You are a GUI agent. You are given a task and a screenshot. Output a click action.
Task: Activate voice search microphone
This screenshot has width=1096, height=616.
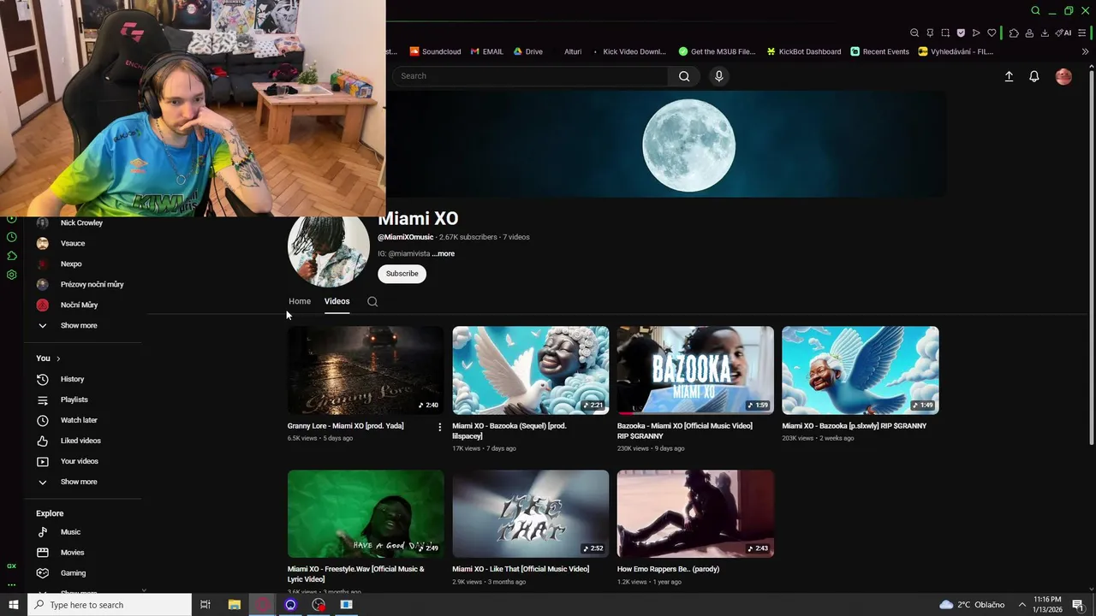(x=718, y=76)
